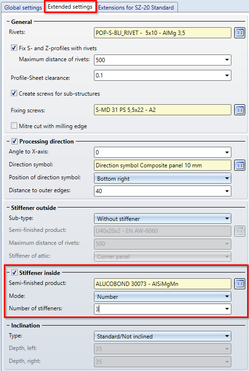Screen dimensions: 249x371
Task: Switch to the Global settings tab
Action: 23,8
